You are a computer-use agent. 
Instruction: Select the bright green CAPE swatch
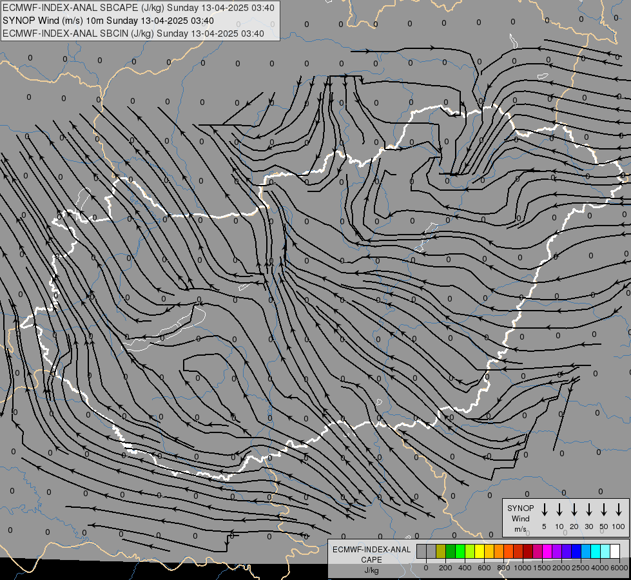(x=460, y=551)
